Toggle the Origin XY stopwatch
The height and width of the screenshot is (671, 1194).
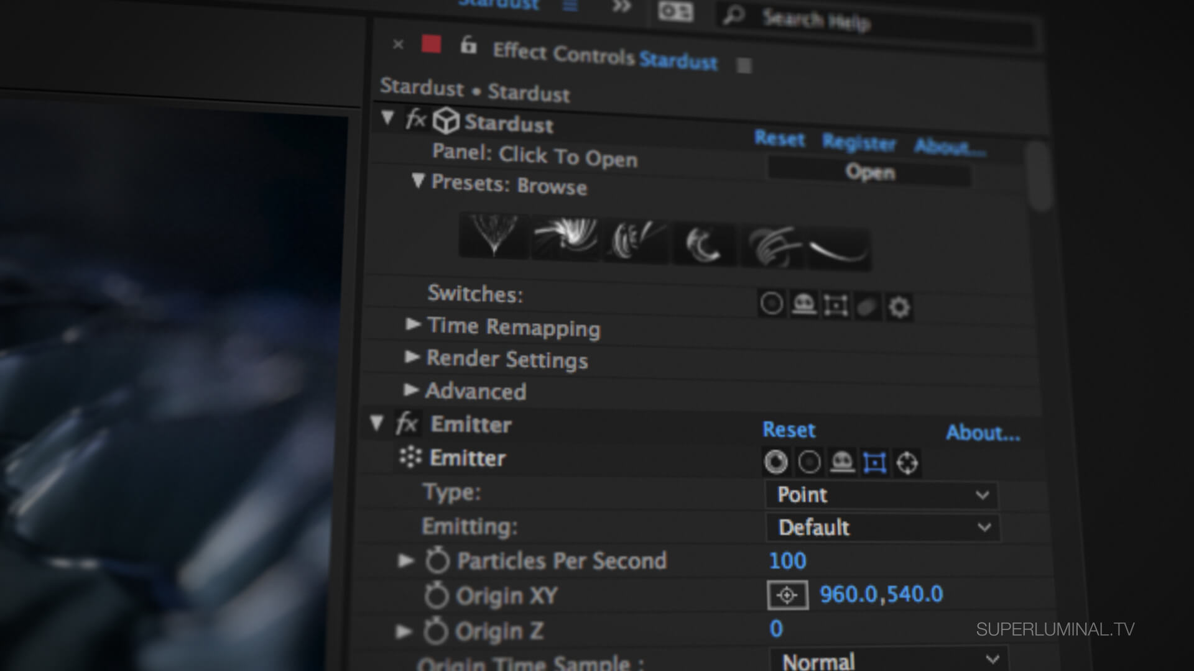pyautogui.click(x=436, y=595)
